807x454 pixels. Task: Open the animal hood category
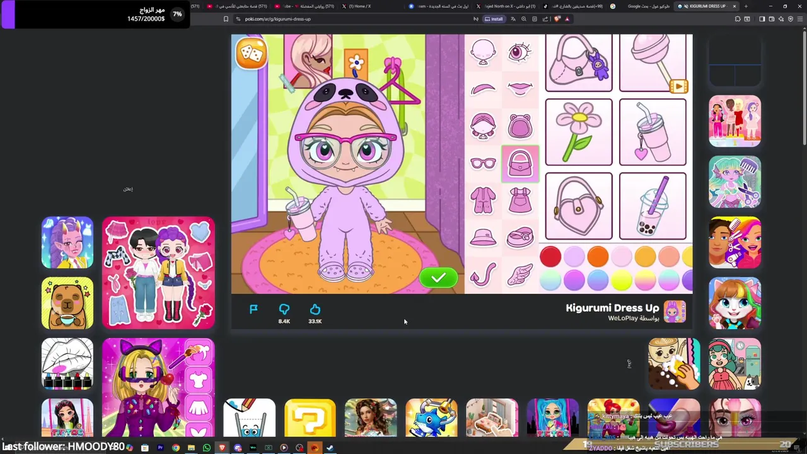pyautogui.click(x=520, y=126)
